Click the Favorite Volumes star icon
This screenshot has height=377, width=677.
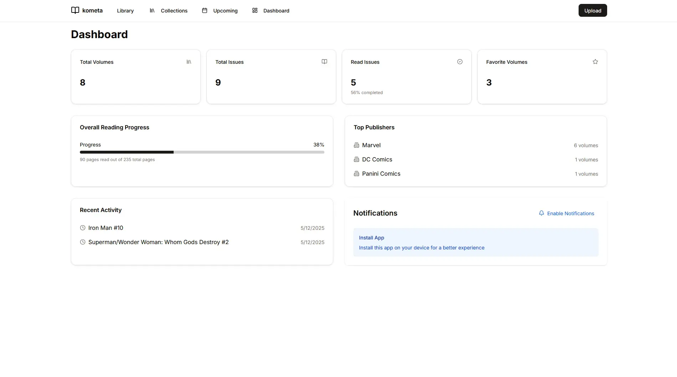[595, 62]
